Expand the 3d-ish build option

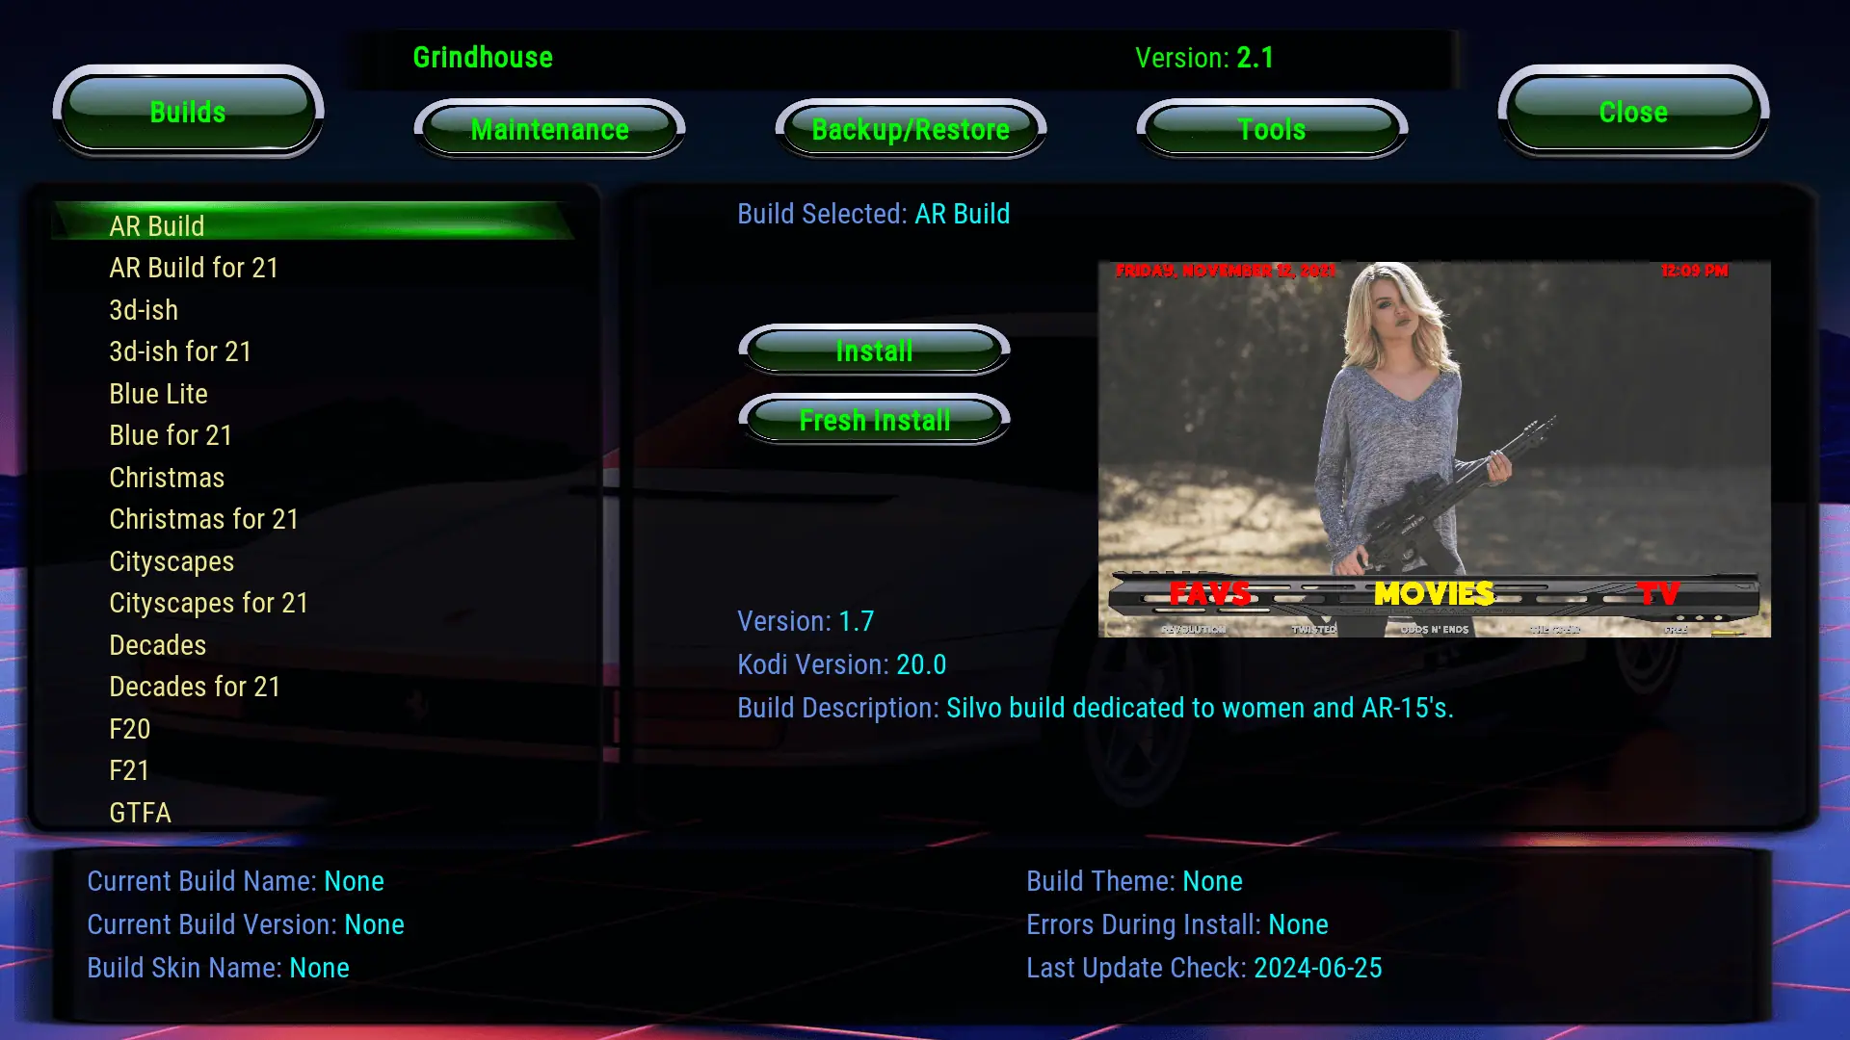click(x=144, y=310)
